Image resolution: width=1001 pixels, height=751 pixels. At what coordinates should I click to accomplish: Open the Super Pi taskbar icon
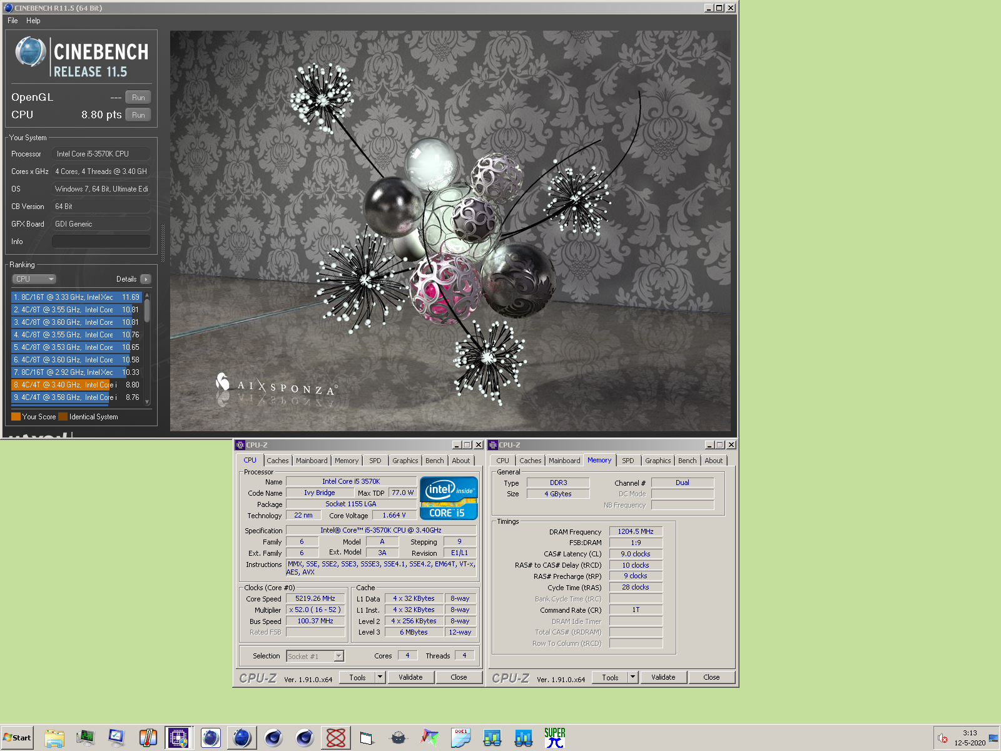point(555,738)
